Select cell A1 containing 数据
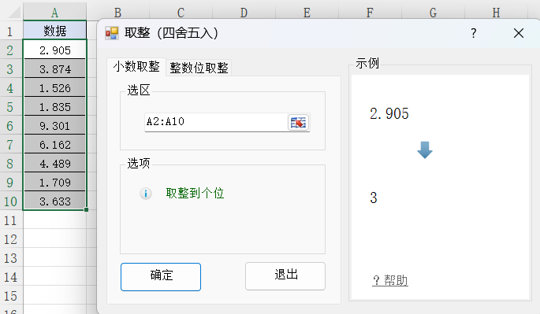This screenshot has height=314, width=540. pyautogui.click(x=54, y=31)
